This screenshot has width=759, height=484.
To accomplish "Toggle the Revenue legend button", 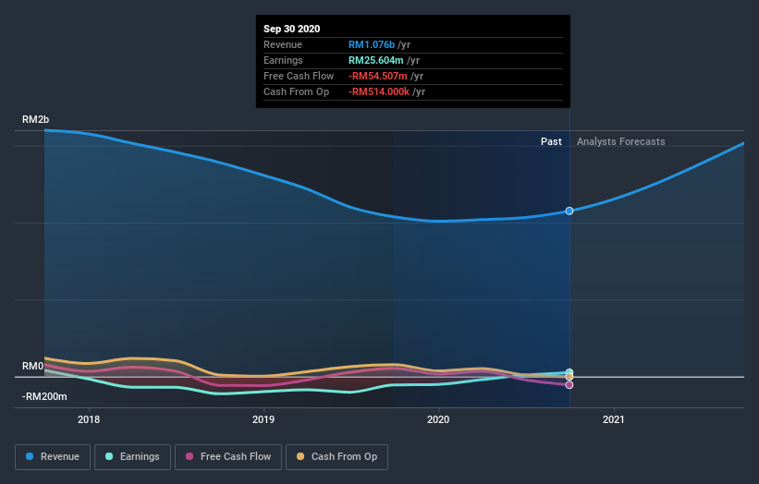I will pyautogui.click(x=53, y=457).
